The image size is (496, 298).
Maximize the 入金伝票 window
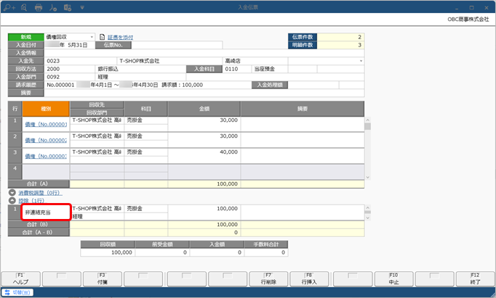pos(472,7)
